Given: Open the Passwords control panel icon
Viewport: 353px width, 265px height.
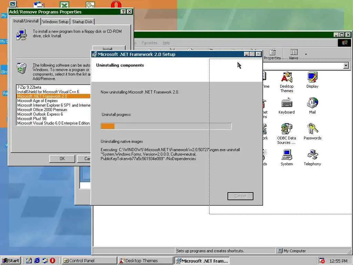Looking at the screenshot, I should point(312,131).
